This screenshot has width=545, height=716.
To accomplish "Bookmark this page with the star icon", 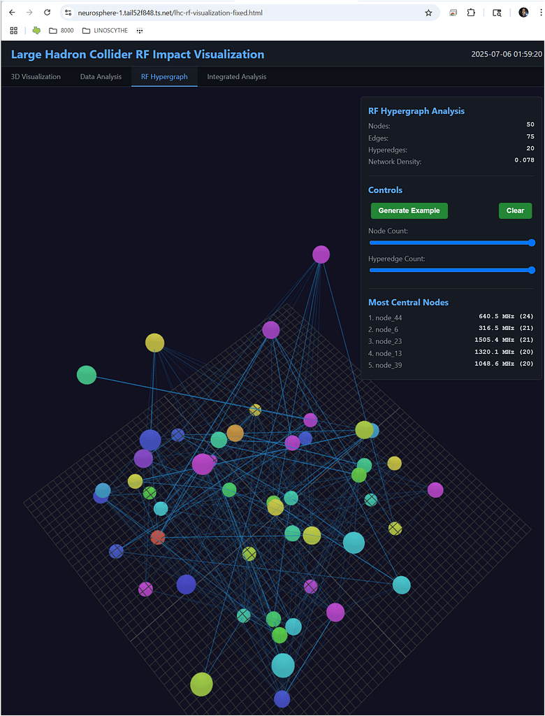I will point(428,13).
